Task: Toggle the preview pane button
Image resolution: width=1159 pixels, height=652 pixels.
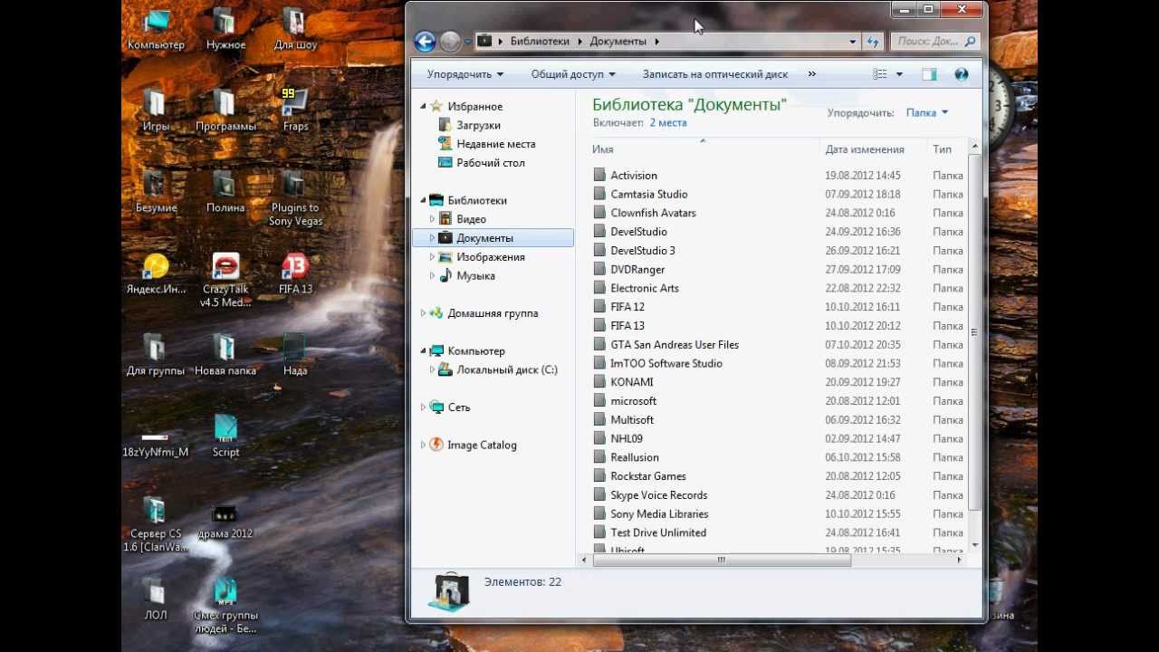Action: tap(929, 74)
